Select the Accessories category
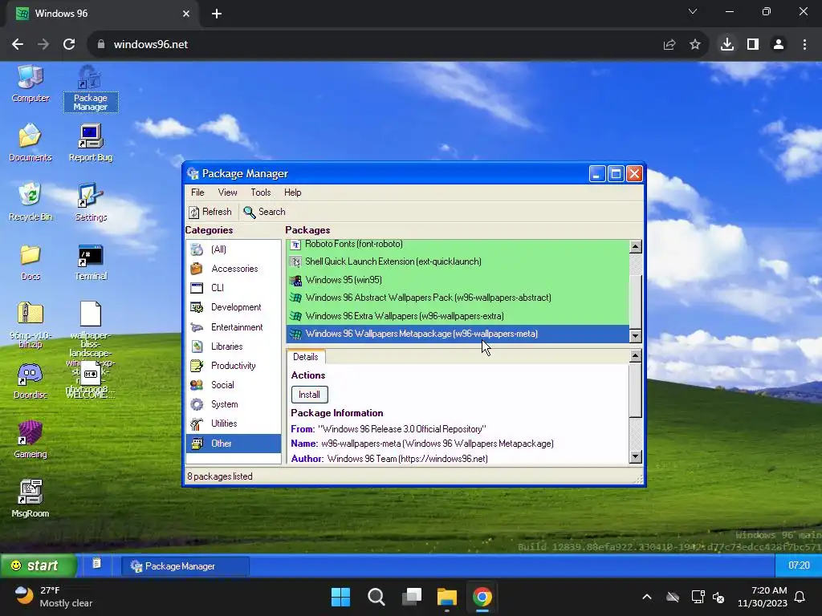822x616 pixels. tap(234, 269)
